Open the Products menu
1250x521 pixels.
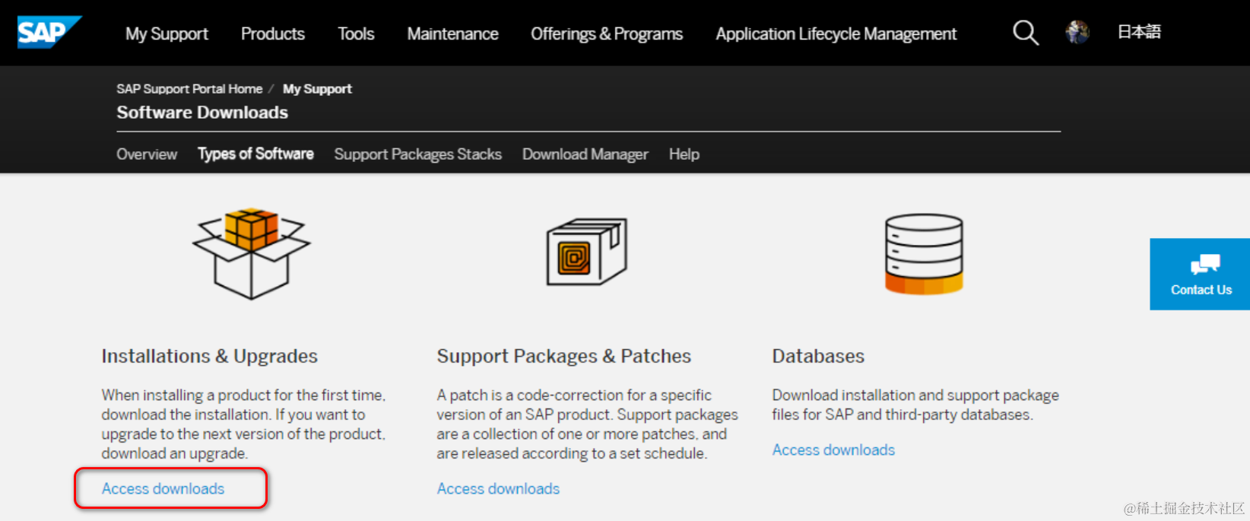273,33
